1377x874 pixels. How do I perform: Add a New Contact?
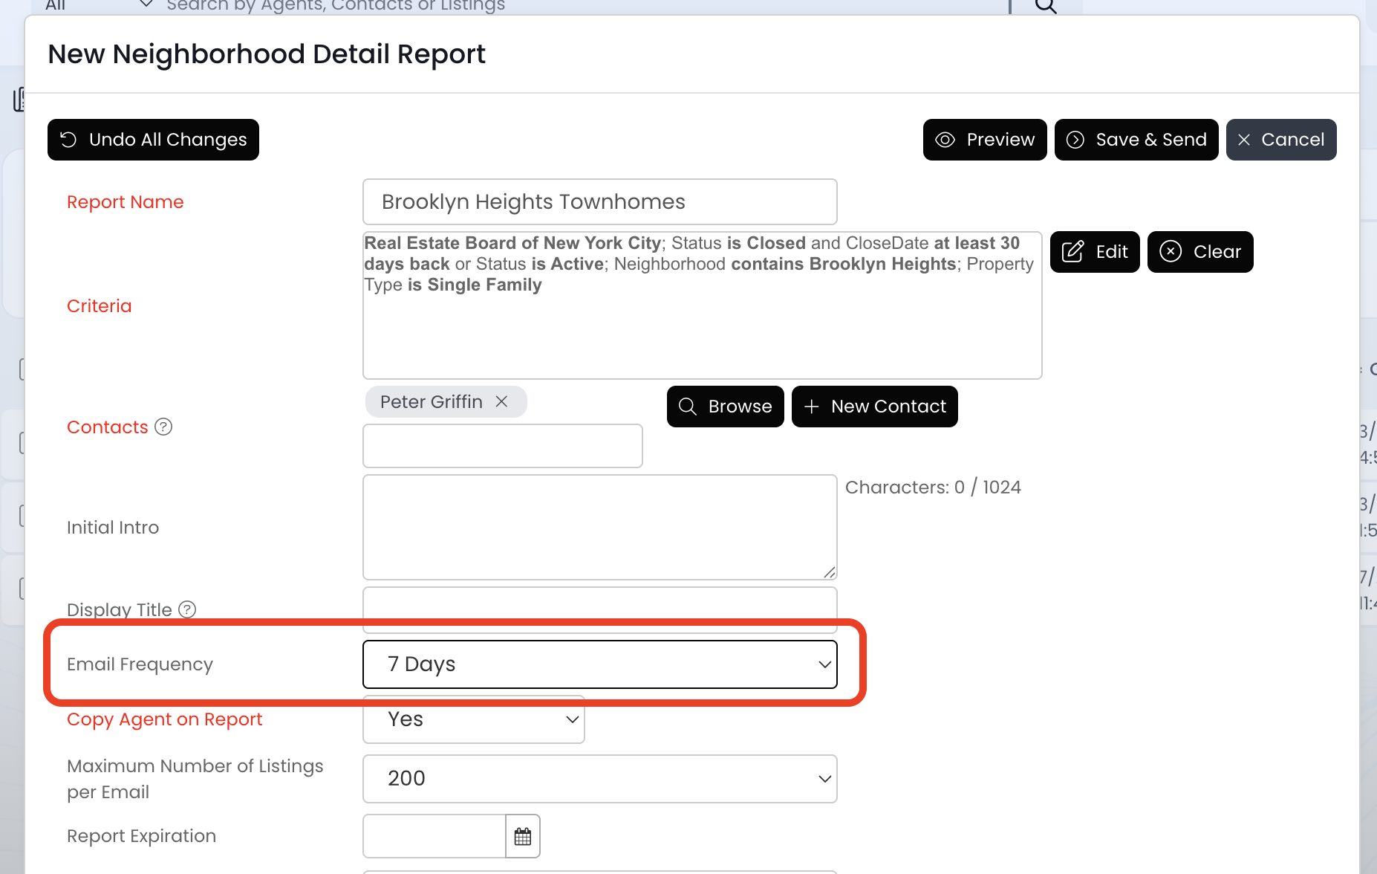[875, 407]
